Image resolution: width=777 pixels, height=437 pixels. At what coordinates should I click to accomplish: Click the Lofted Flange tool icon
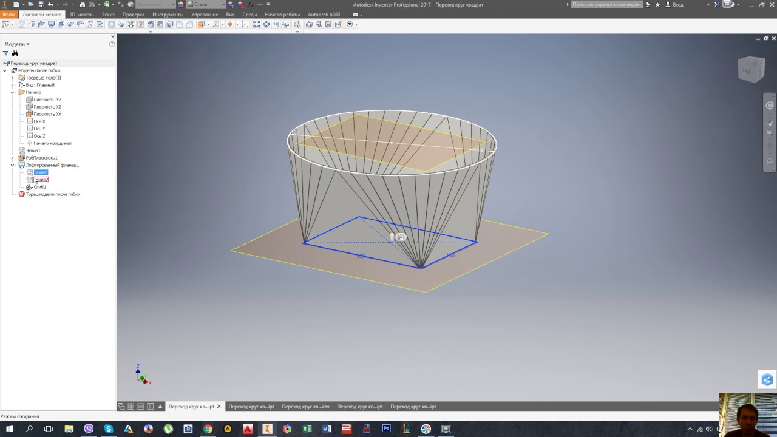coord(51,24)
